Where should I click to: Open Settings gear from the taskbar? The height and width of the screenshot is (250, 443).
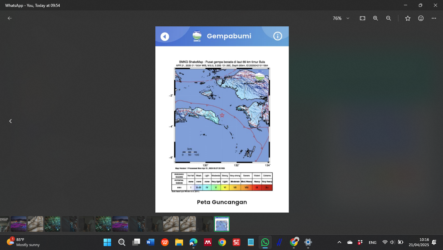pyautogui.click(x=308, y=242)
